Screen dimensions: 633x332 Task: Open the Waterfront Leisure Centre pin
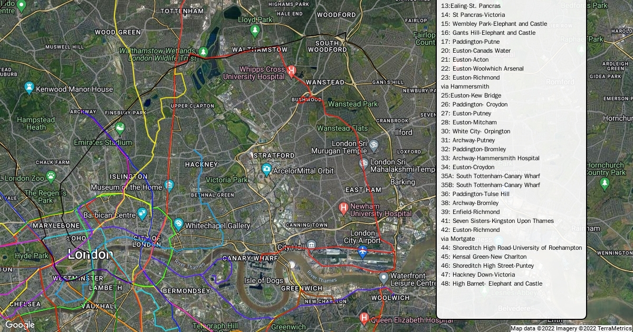click(x=384, y=277)
